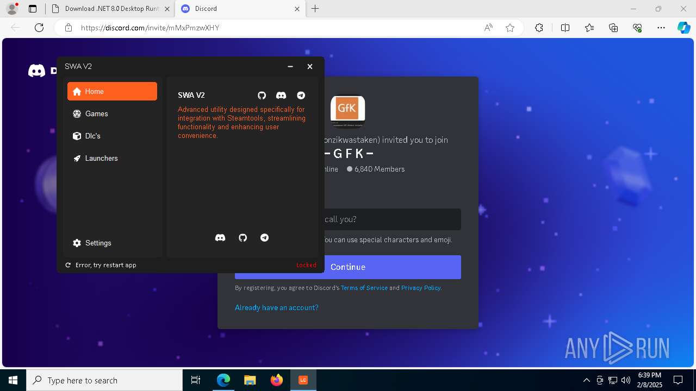Open the Games section in SWA V2
The height and width of the screenshot is (391, 696).
point(112,113)
